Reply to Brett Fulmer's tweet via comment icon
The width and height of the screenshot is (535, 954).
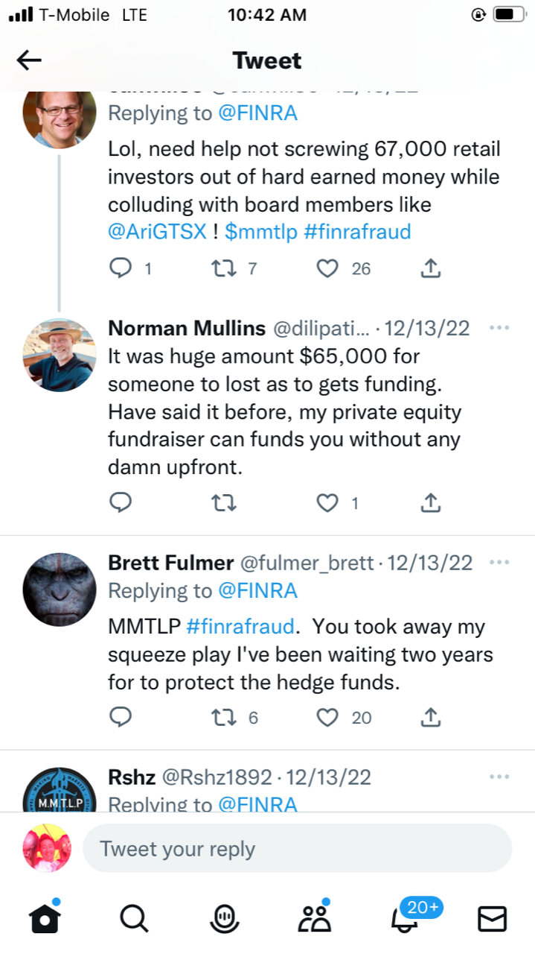click(121, 717)
